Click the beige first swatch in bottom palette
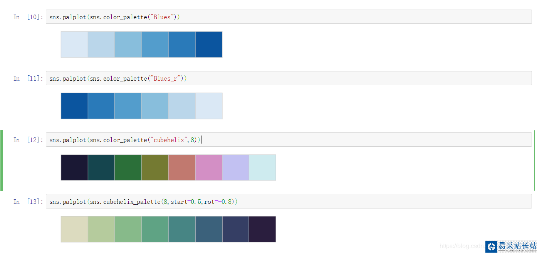Image resolution: width=537 pixels, height=253 pixels. (74, 229)
